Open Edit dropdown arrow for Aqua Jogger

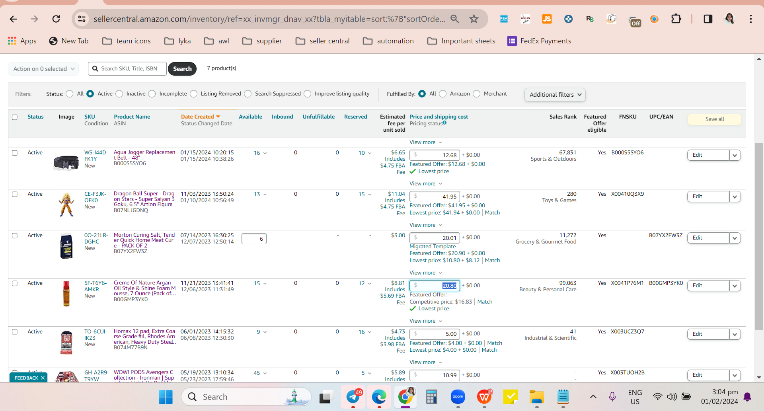coord(735,155)
